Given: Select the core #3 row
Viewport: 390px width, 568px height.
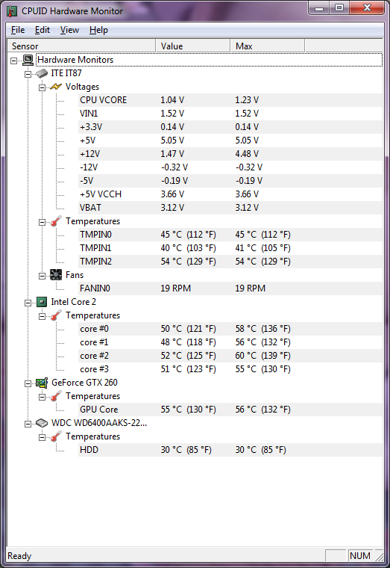Looking at the screenshot, I should [230, 368].
